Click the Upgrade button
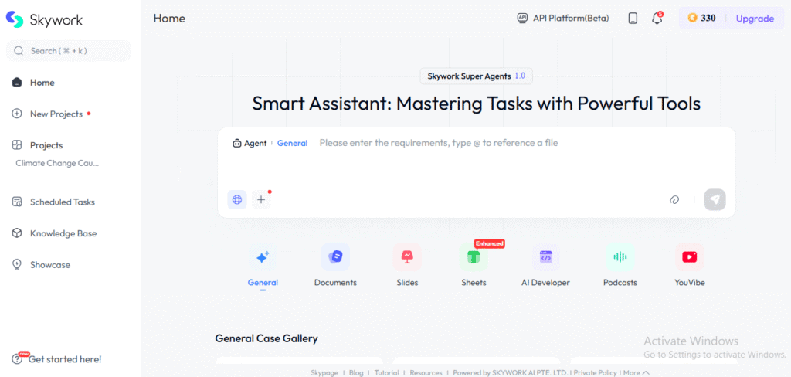Screen dimensions: 791x377 [x=755, y=19]
